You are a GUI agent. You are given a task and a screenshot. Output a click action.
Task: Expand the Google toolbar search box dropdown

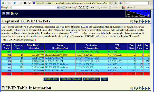pos(58,7)
